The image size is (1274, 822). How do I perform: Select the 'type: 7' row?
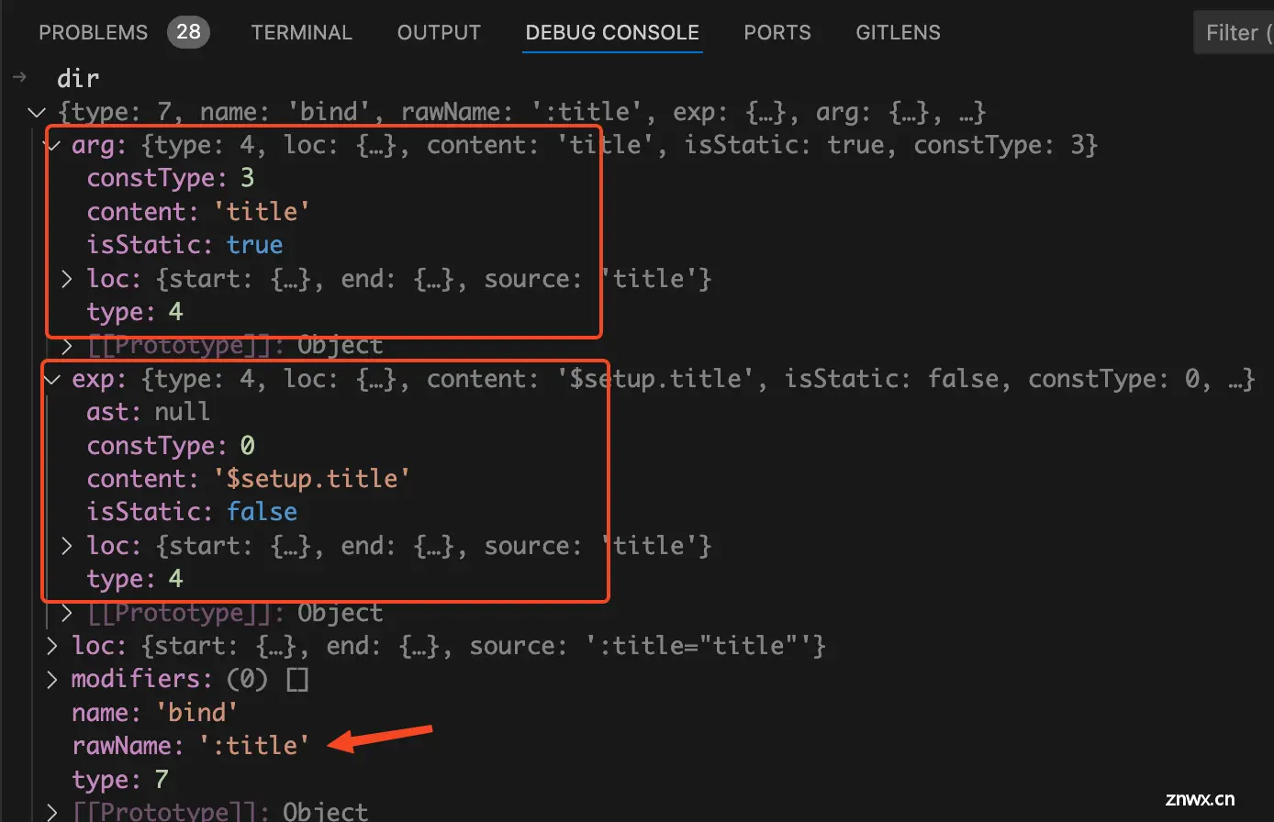tap(120, 779)
